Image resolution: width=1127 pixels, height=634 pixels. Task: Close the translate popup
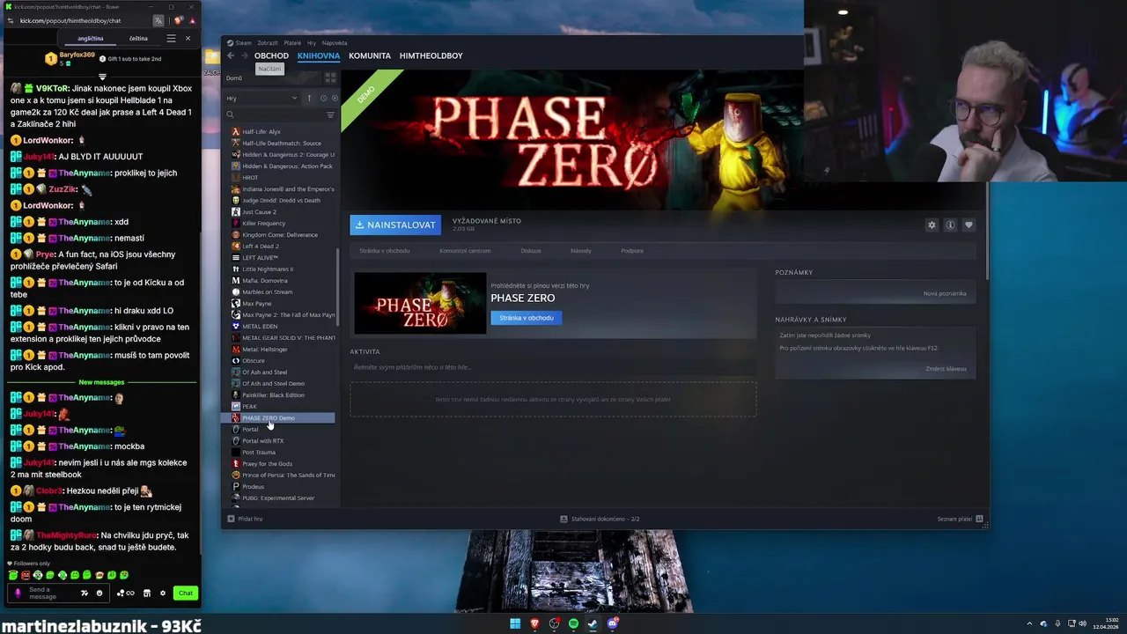[187, 39]
